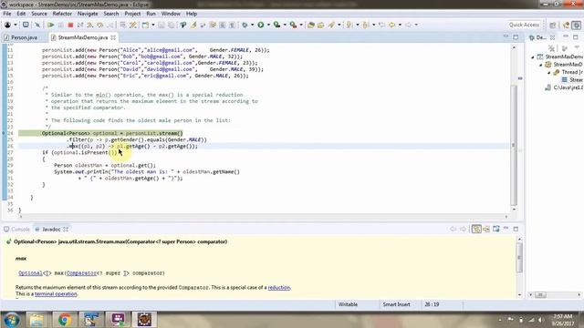Click the Open Perspective icon
The height and width of the screenshot is (328, 584).
(x=553, y=25)
